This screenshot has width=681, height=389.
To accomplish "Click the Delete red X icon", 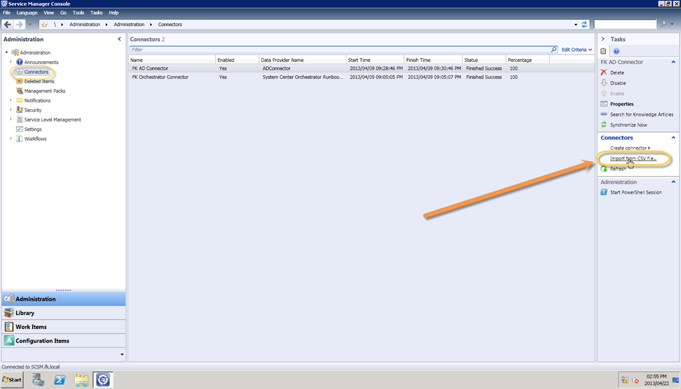I will (x=604, y=72).
